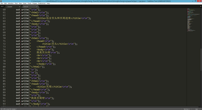Open the tab list dropdown arrow at top right

point(201,6)
